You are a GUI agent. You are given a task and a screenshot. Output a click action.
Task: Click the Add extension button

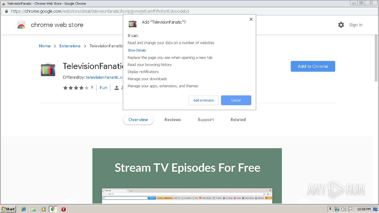[204, 100]
